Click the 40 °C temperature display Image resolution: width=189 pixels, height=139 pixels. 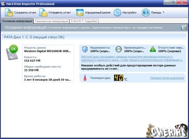[x=120, y=78]
